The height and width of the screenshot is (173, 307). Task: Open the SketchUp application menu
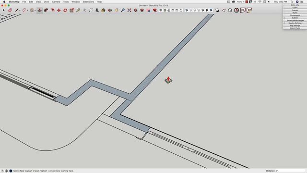pyautogui.click(x=14, y=2)
